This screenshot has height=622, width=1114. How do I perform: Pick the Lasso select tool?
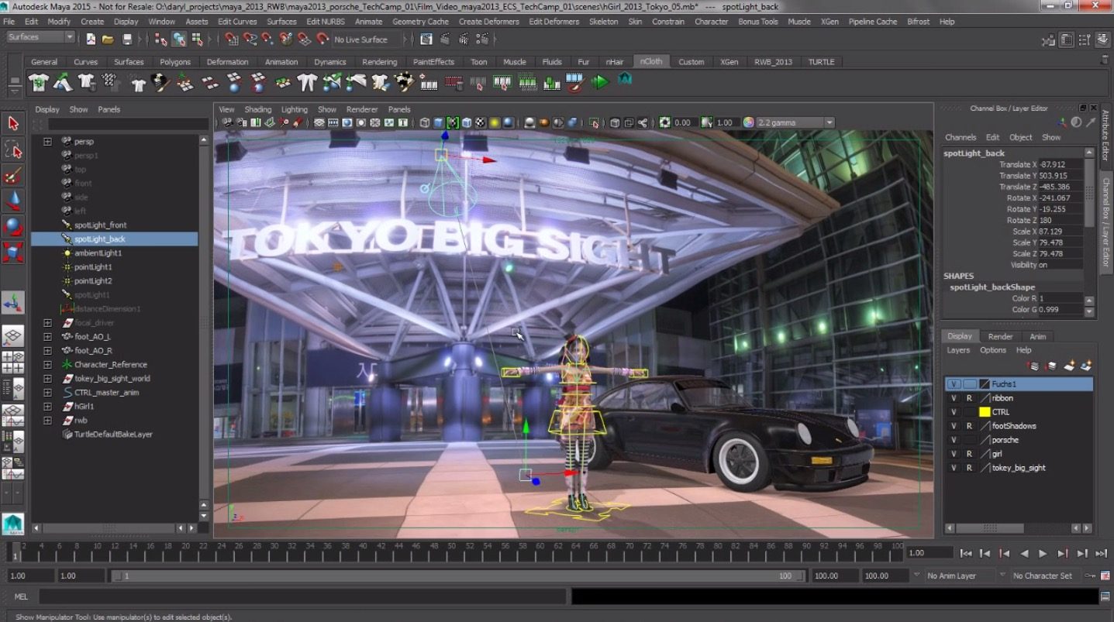coord(12,149)
